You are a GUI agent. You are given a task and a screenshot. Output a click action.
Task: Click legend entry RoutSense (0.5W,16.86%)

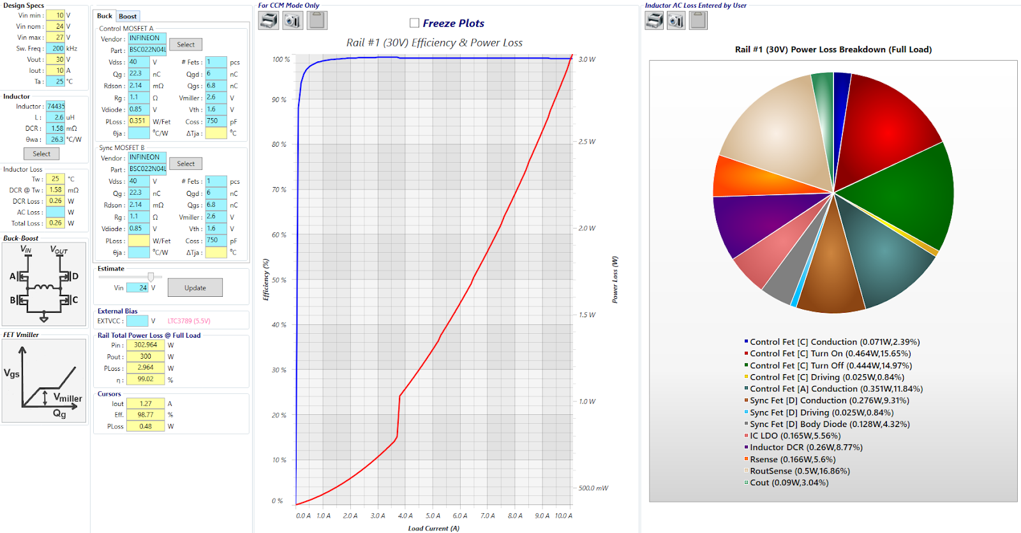coord(796,471)
